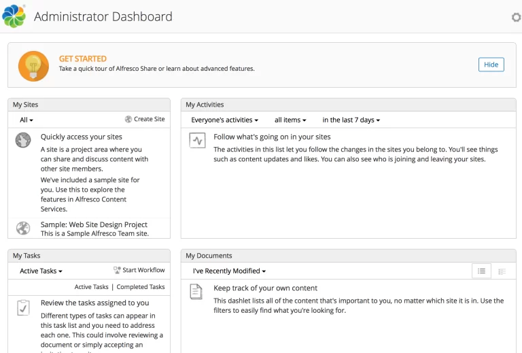Click the Sample Web Site Design Project globe icon

pos(23,228)
